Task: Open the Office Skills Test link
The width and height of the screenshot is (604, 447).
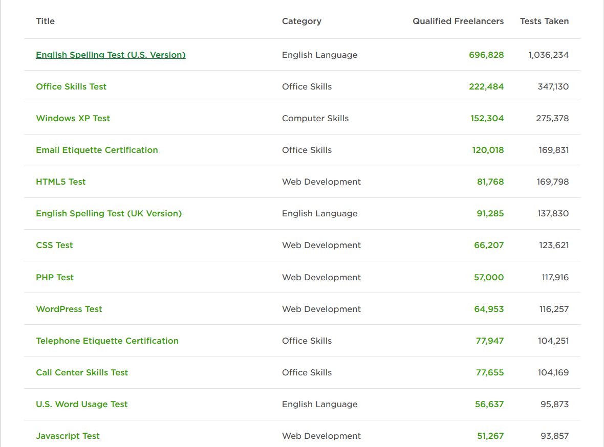Action: [71, 86]
